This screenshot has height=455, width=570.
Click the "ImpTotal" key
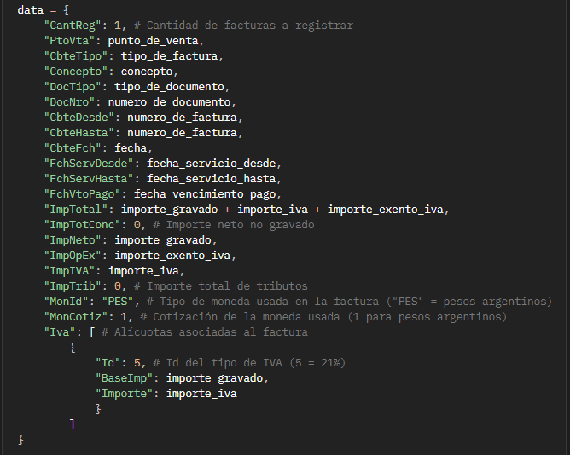point(75,209)
